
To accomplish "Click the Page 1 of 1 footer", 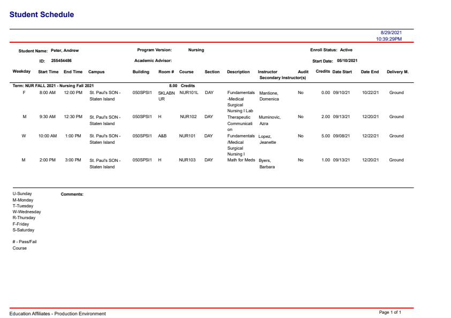I will pyautogui.click(x=390, y=312).
